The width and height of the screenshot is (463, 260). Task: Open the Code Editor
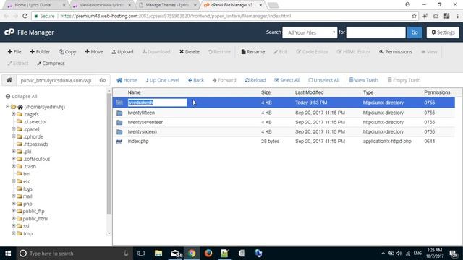[x=312, y=51]
